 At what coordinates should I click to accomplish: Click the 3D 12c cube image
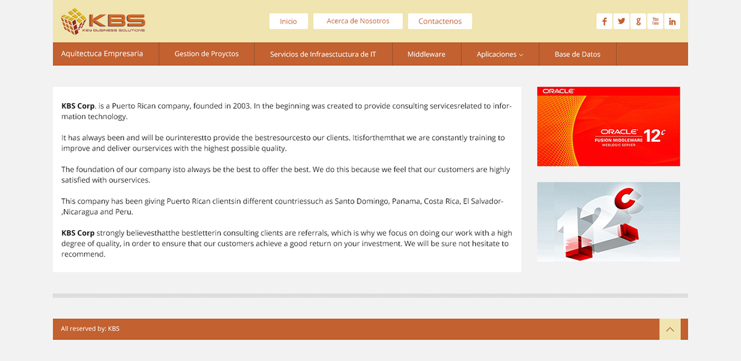point(608,222)
